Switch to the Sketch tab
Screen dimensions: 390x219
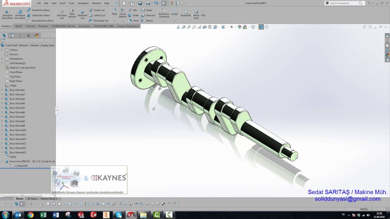[19, 26]
